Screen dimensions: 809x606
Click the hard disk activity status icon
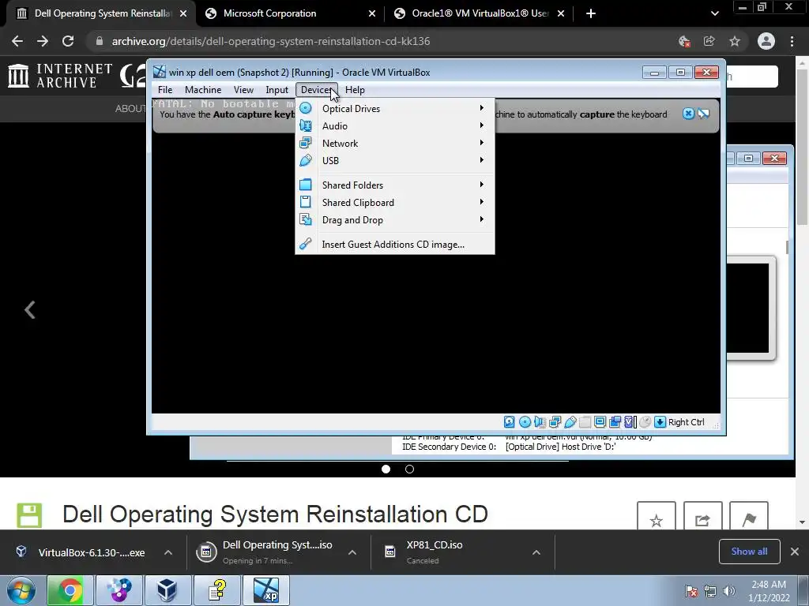coord(510,422)
